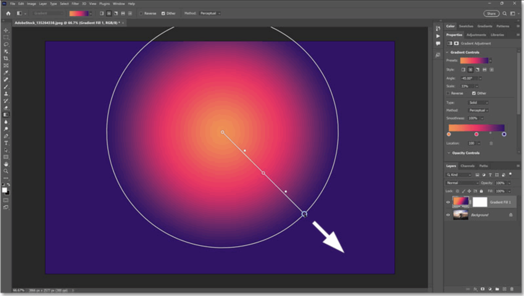Click the Radial gradient style icon

click(x=470, y=70)
